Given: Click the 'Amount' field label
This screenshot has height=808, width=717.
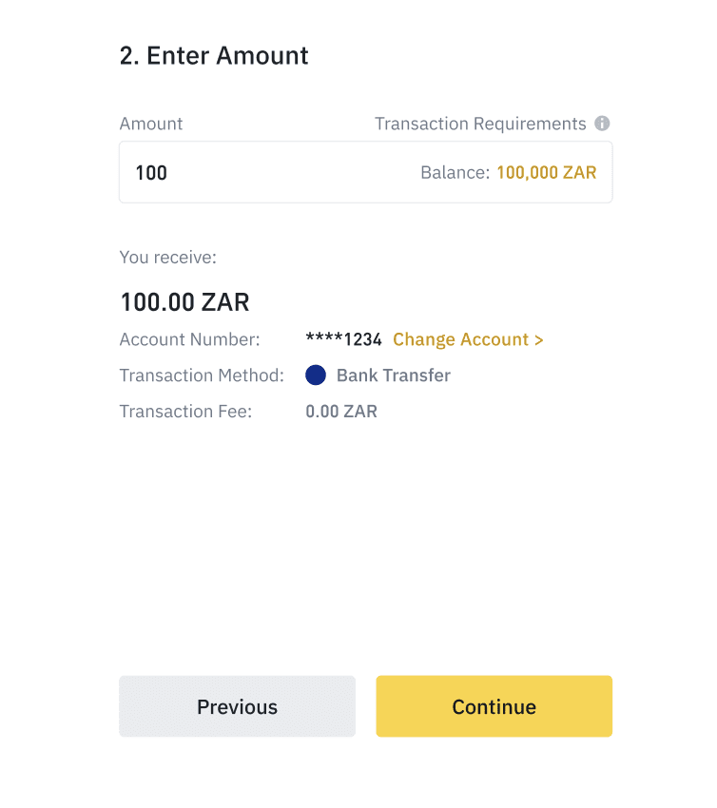Looking at the screenshot, I should point(151,124).
